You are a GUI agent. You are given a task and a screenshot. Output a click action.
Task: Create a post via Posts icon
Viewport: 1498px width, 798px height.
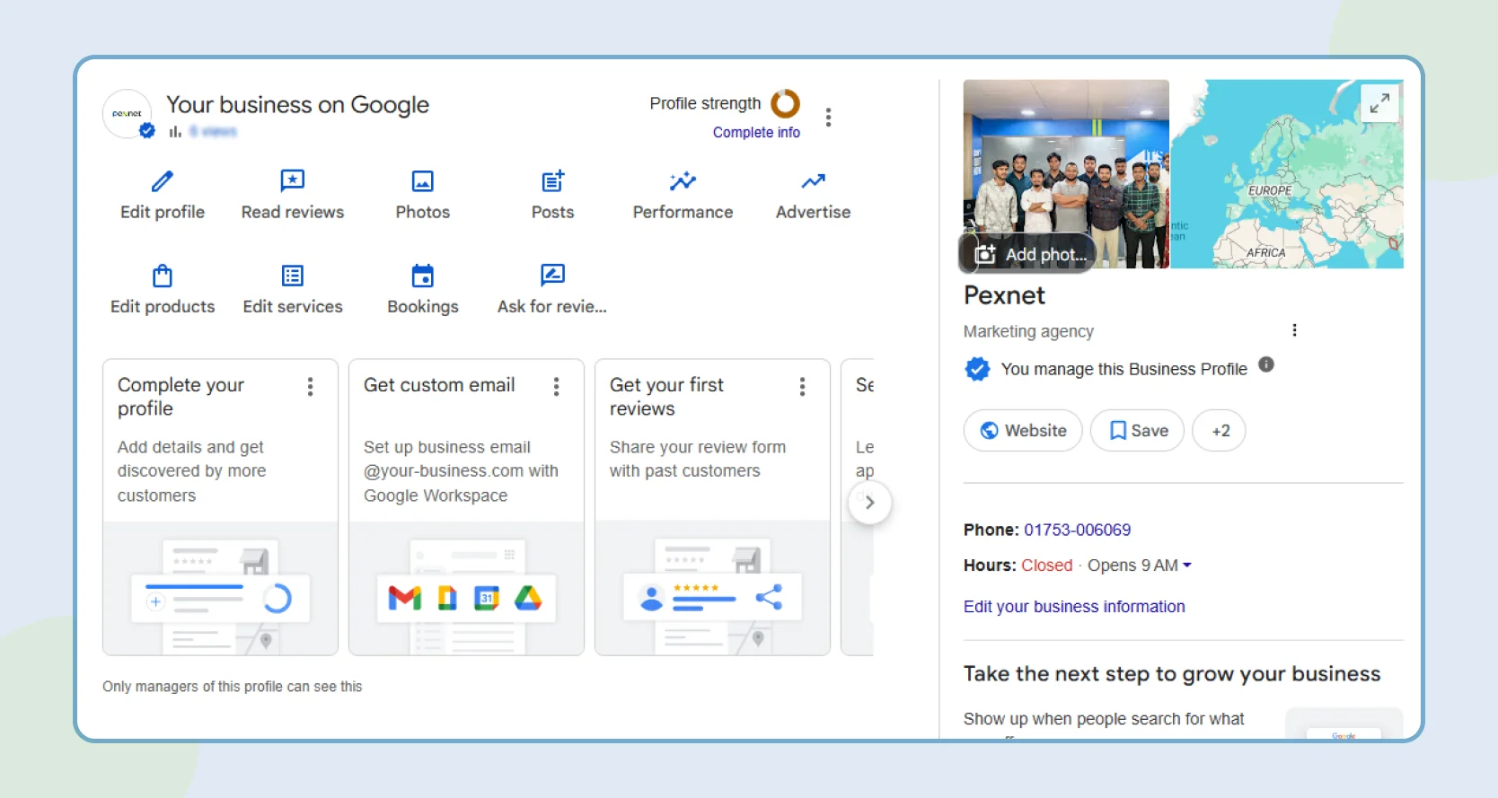pyautogui.click(x=553, y=181)
